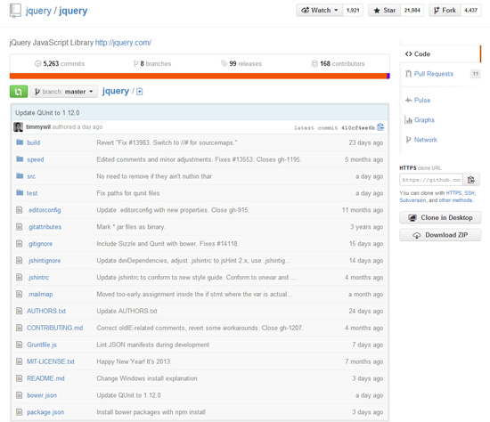This screenshot has width=490, height=422.
Task: Open commit message 'Fix paths for qunit files'
Action: pos(128,193)
